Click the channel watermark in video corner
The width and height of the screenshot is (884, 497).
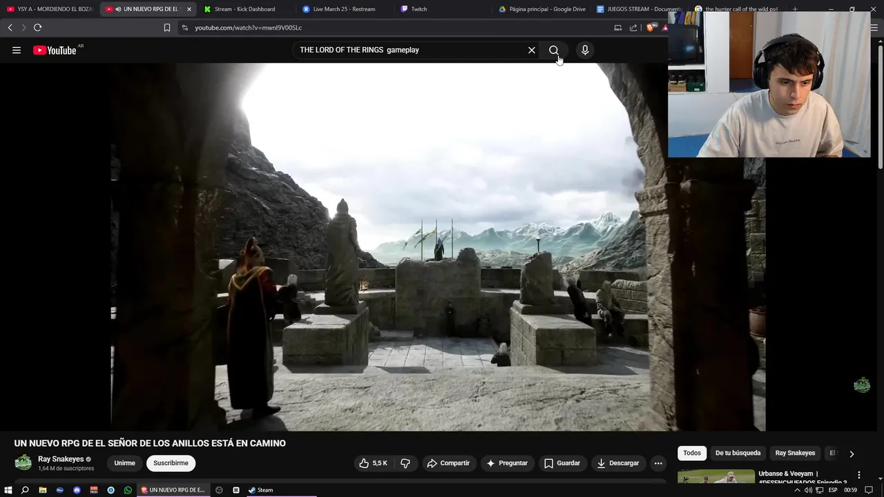862,385
